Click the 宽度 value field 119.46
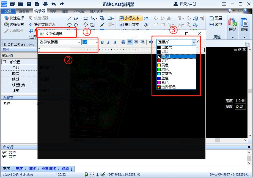Screen dimensions: 253x178 [x=240, y=101]
